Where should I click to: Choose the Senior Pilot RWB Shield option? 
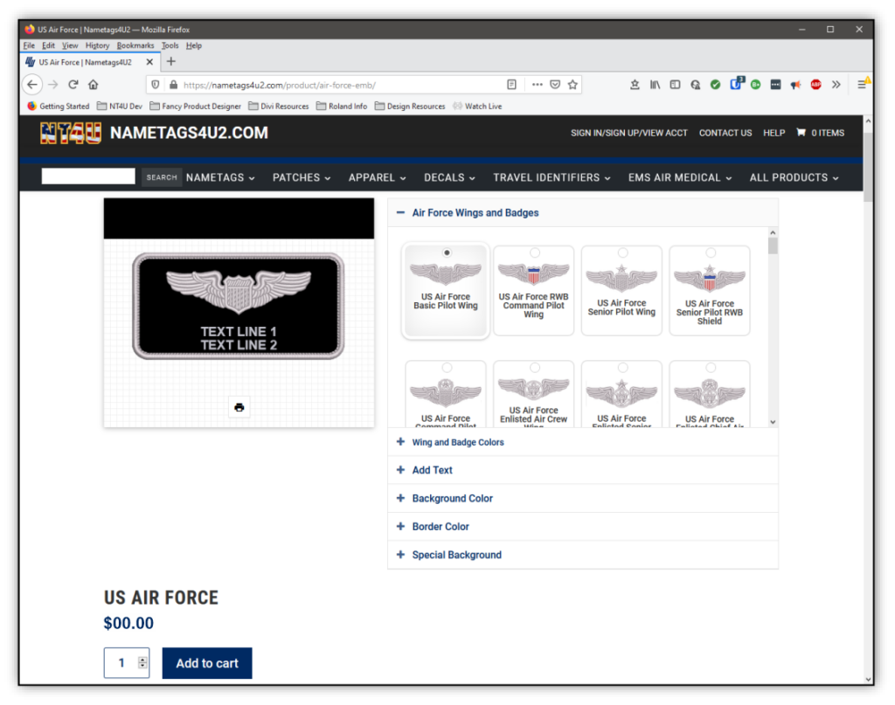click(x=710, y=290)
